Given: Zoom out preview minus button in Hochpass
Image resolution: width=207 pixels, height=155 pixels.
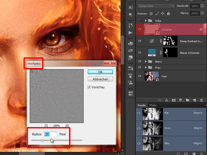Looking at the screenshot, I should pos(46,126).
